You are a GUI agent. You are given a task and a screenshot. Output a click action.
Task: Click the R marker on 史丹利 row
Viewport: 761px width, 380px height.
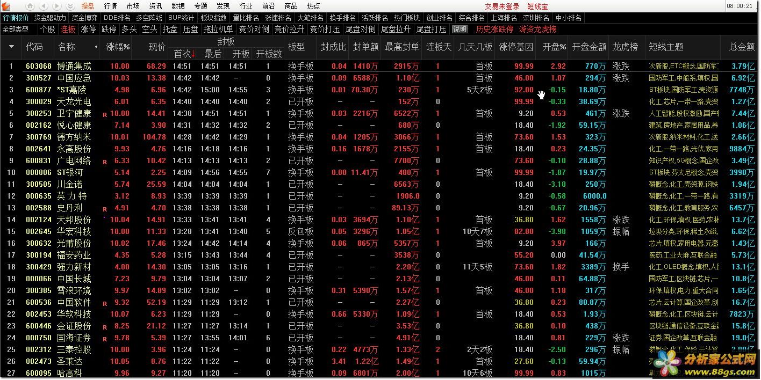pyautogui.click(x=104, y=209)
